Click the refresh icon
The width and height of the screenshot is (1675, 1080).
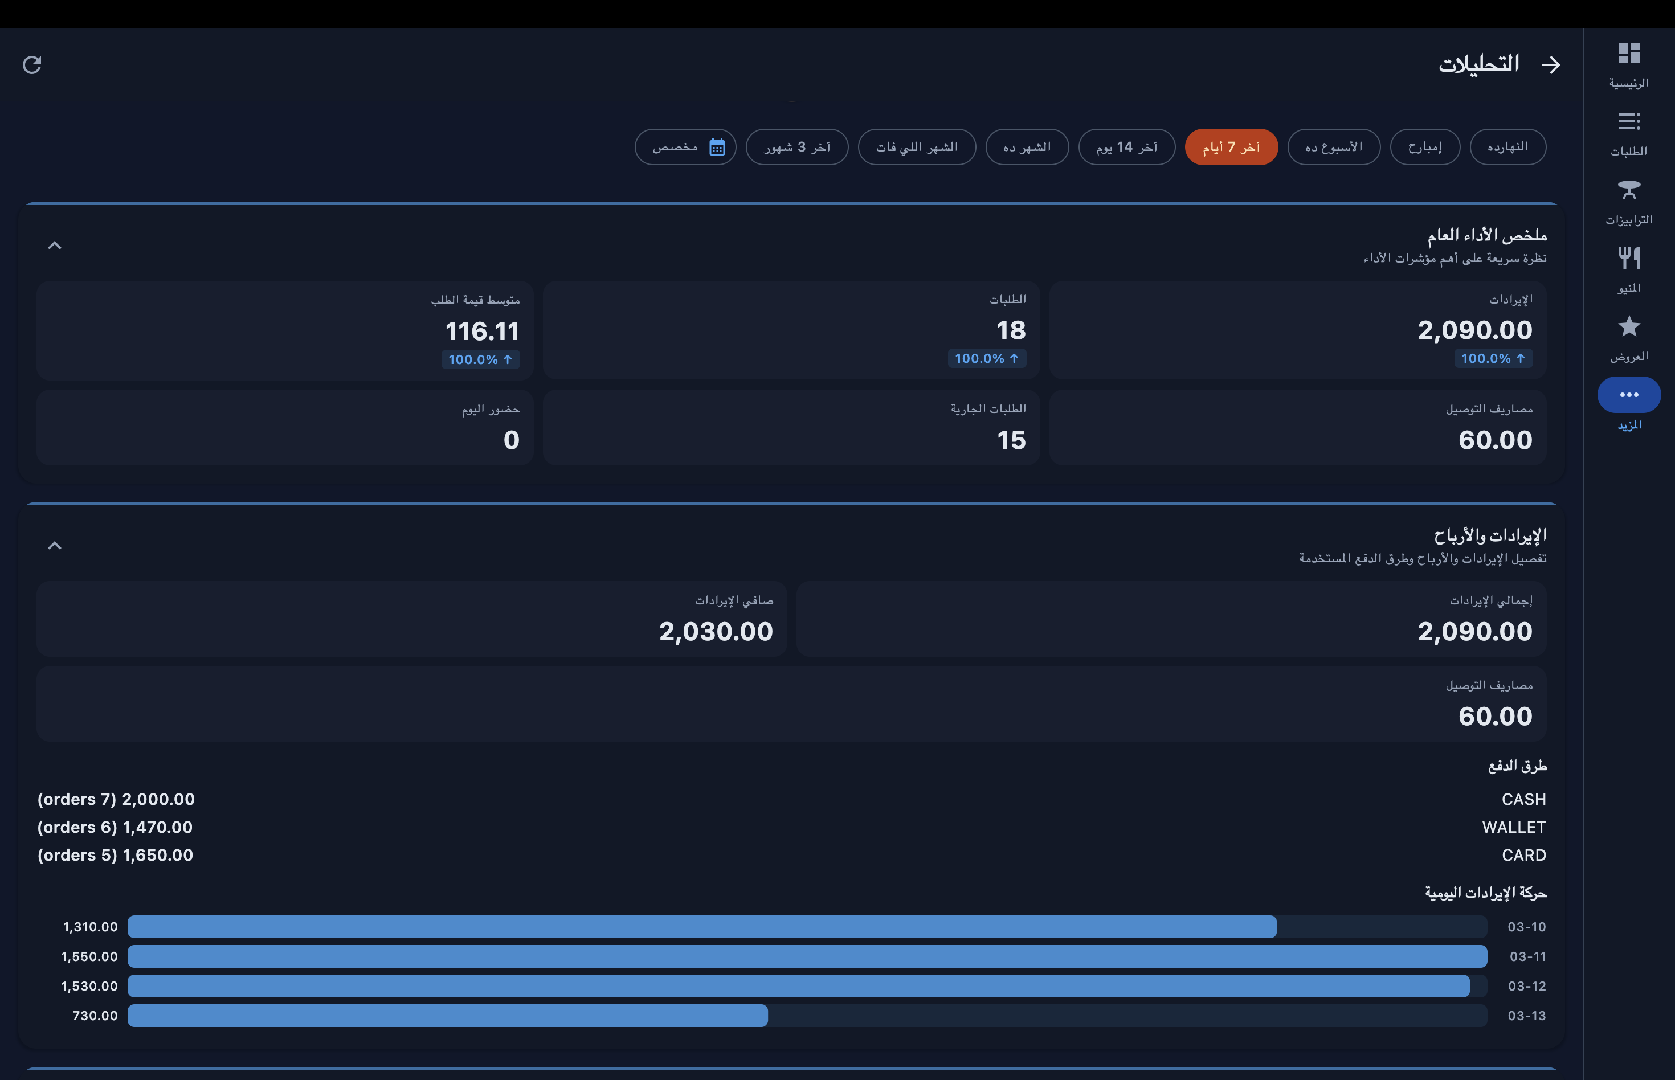(32, 64)
